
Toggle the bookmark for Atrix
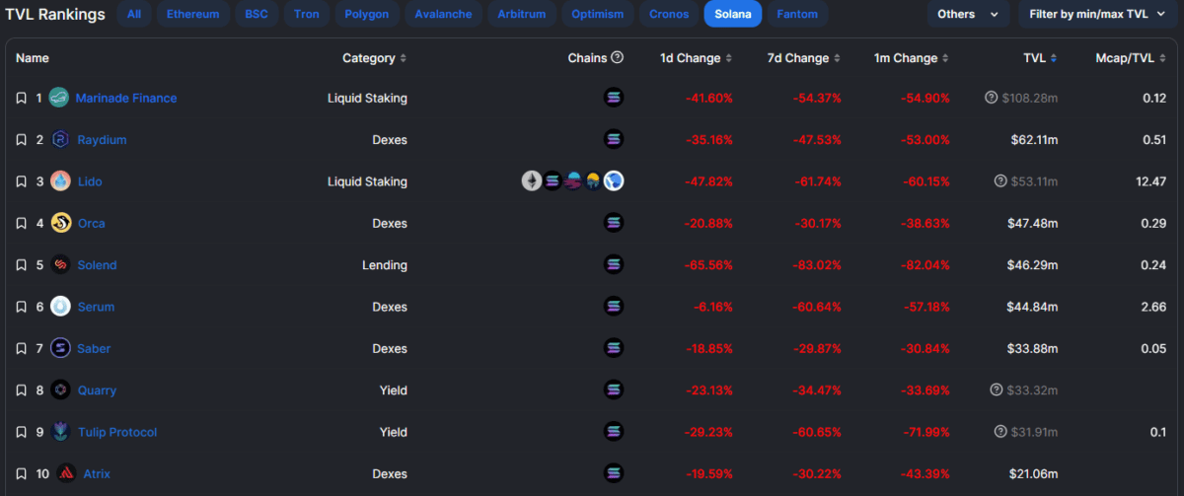pos(21,474)
